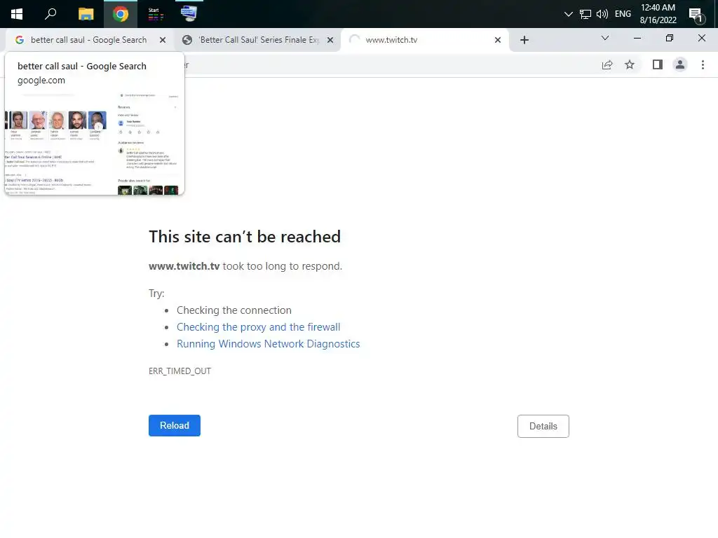Image resolution: width=718 pixels, height=538 pixels.
Task: Switch to 'Better Call Saul' Series Finale tab
Action: (259, 40)
